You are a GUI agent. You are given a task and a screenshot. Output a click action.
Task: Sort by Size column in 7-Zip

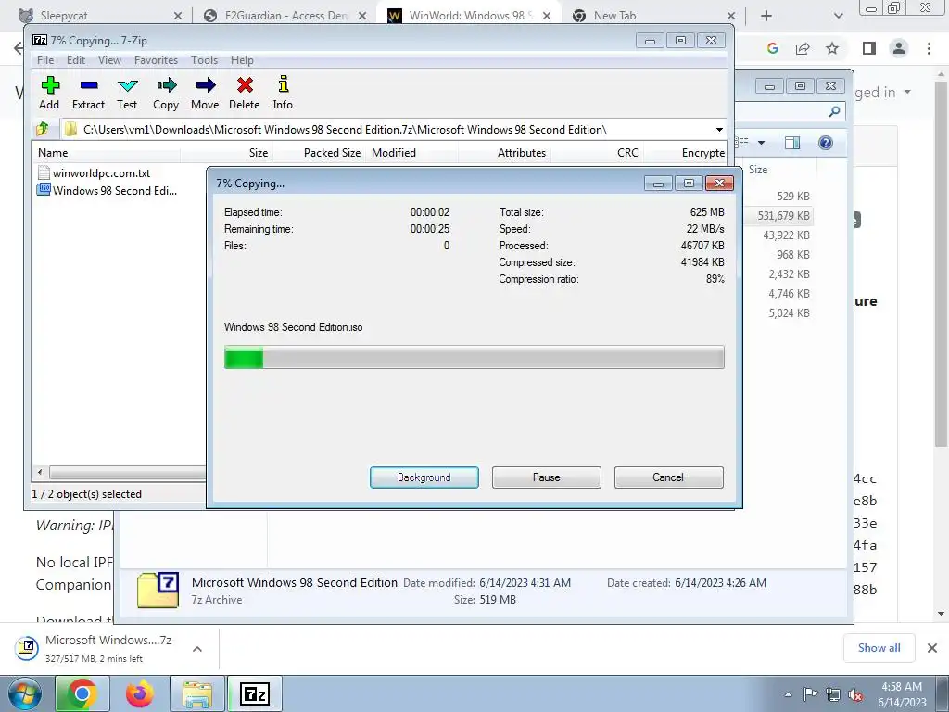click(x=226, y=153)
